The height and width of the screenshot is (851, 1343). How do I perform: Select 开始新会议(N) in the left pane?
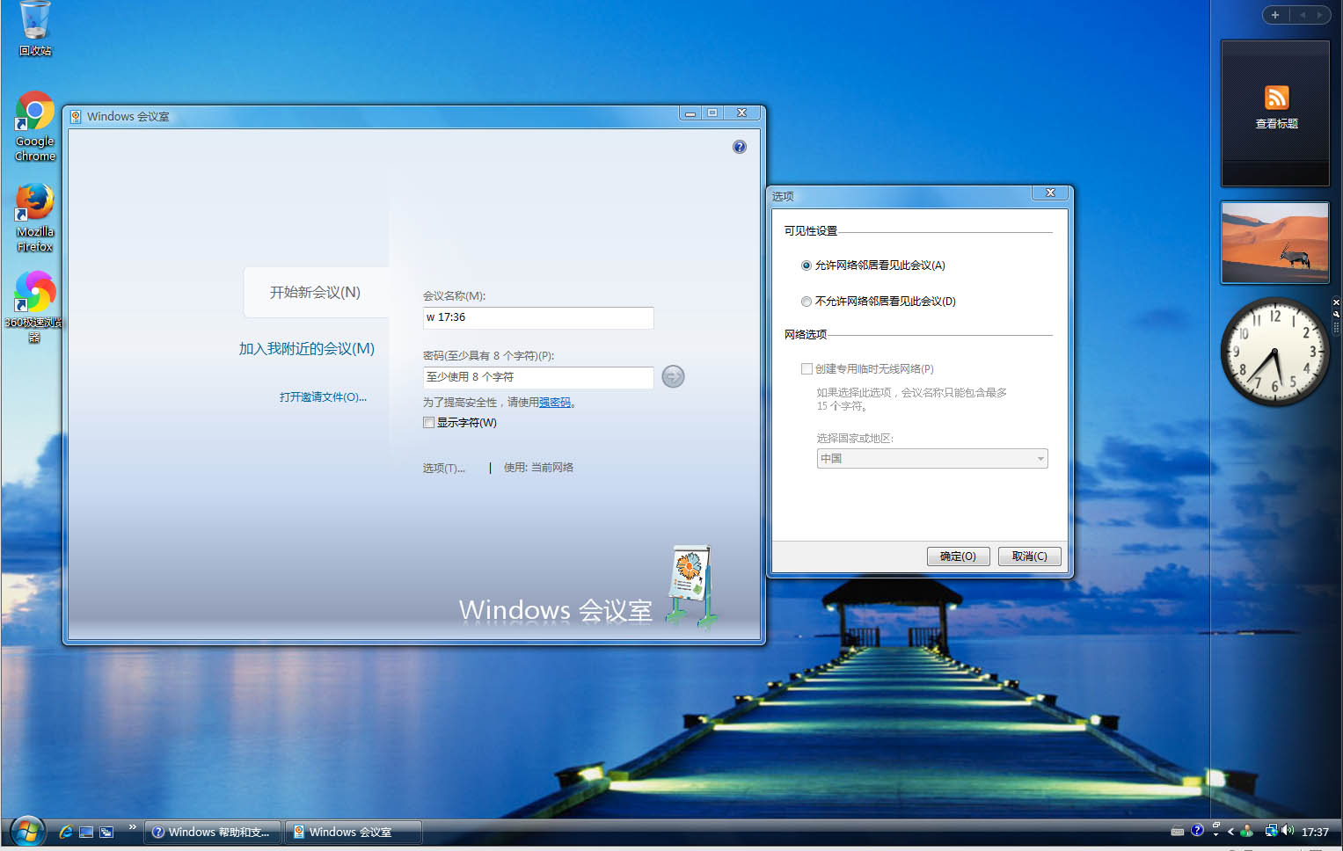point(312,293)
